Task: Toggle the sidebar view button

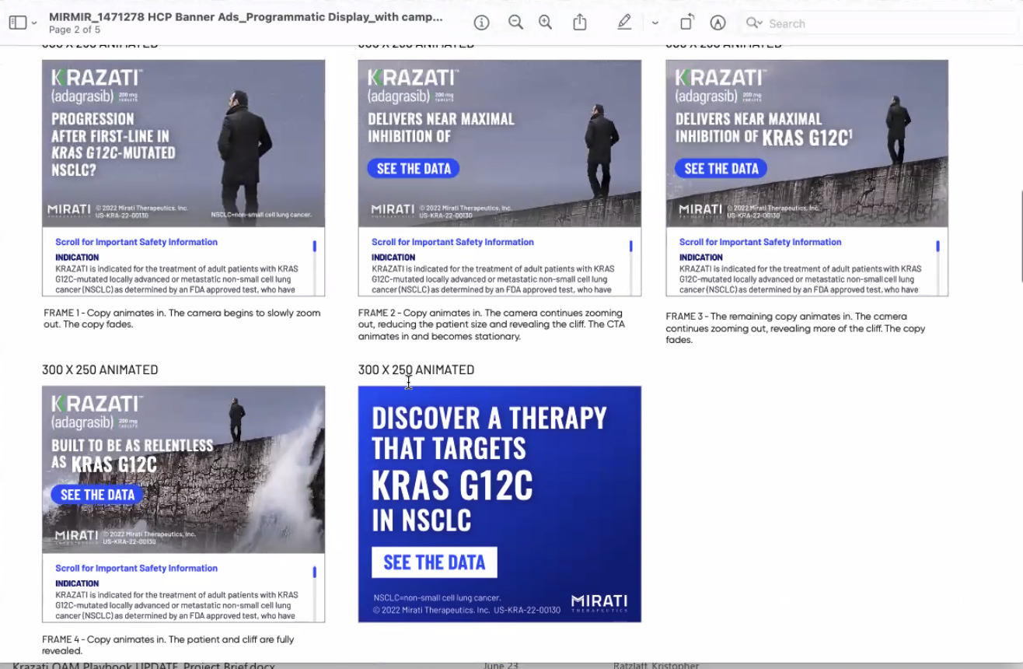Action: coord(17,23)
